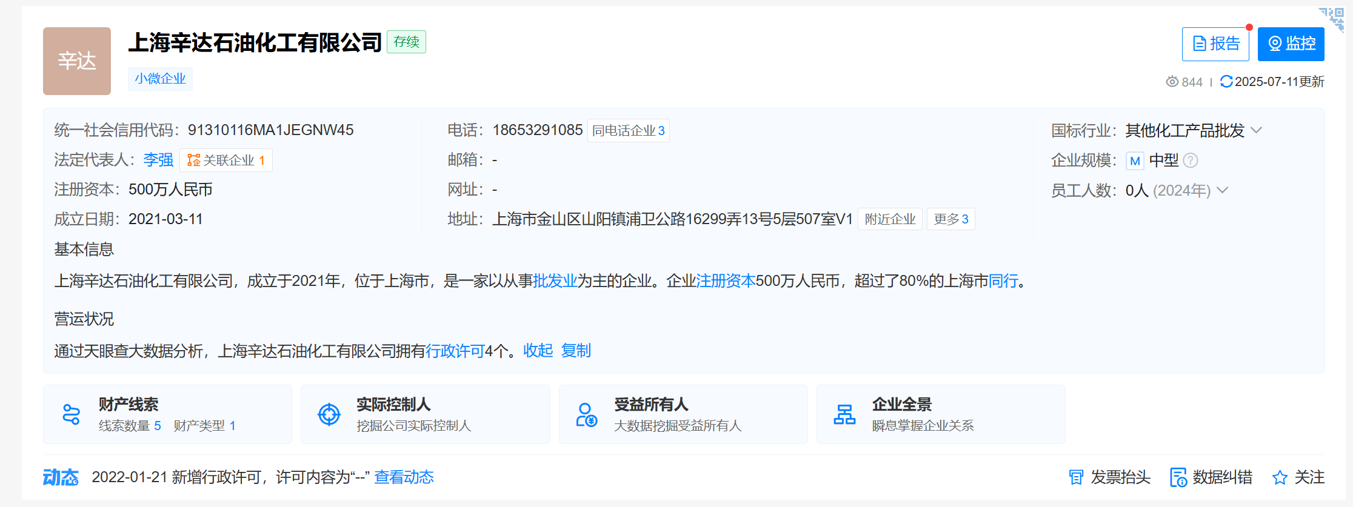The image size is (1353, 507).
Task: Open the 实际控制人 actual controller card
Action: (x=425, y=414)
